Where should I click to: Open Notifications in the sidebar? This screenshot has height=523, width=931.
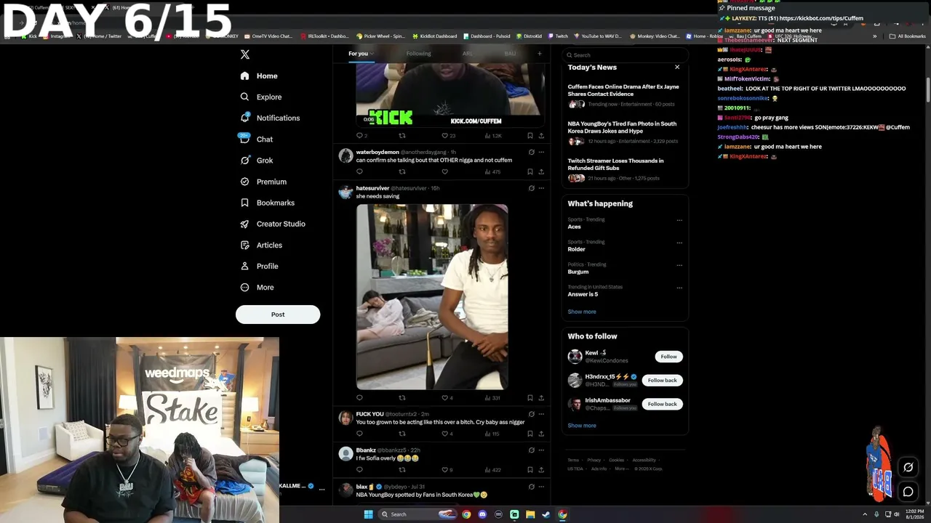(270, 118)
